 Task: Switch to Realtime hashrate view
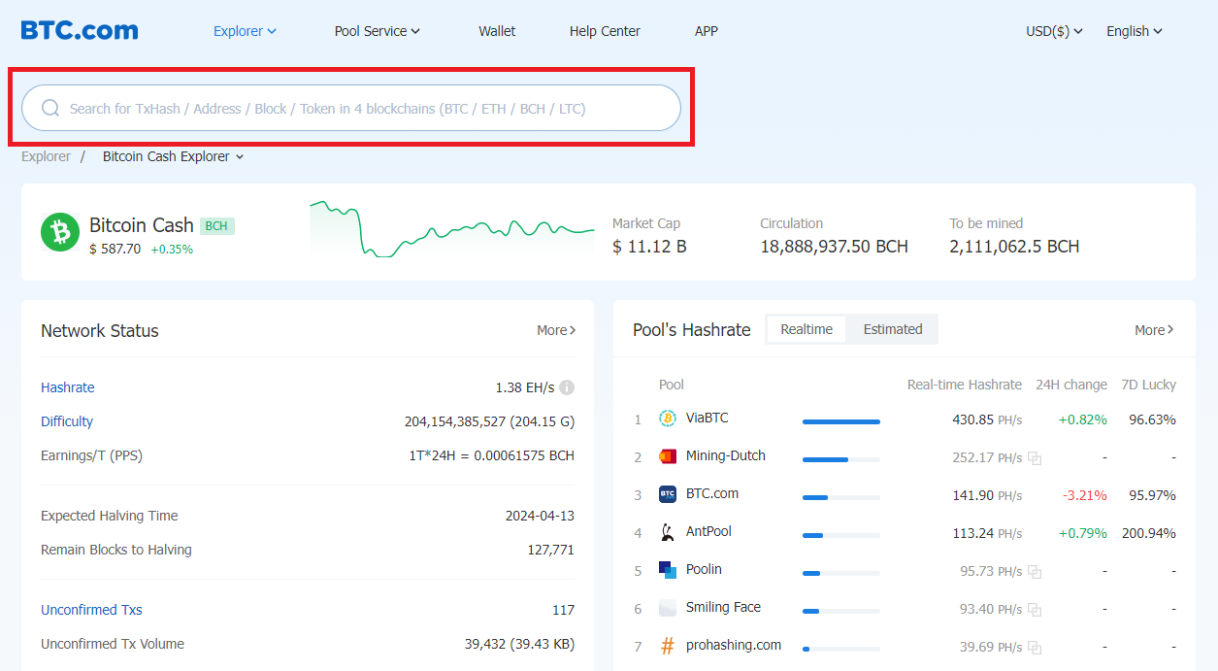coord(807,329)
